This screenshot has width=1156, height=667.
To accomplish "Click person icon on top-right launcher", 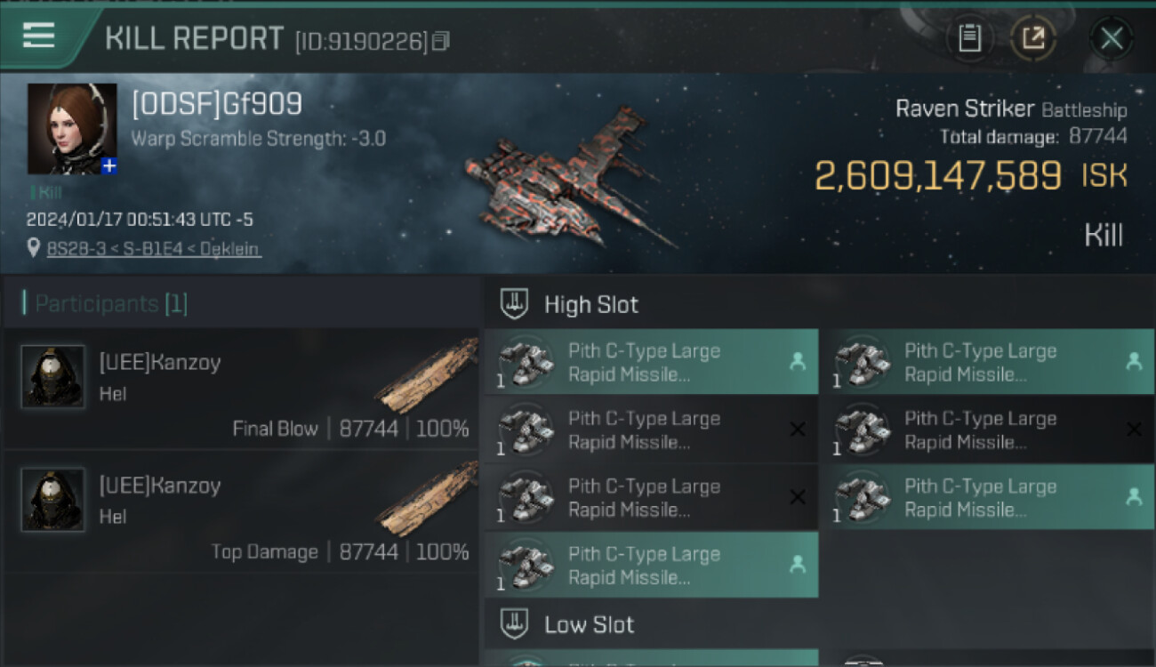I will (x=1133, y=361).
